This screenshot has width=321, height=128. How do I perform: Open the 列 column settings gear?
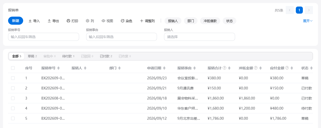tap(90, 21)
